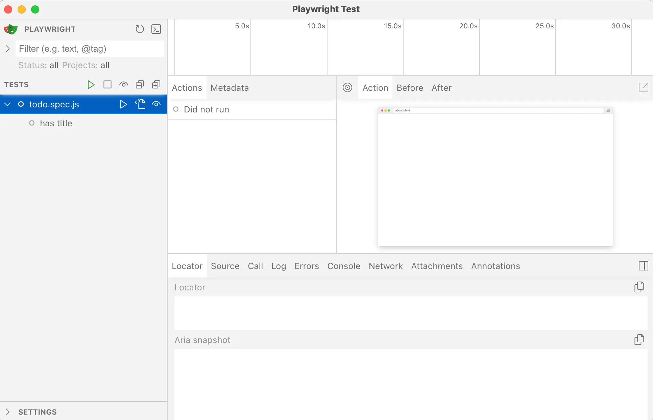This screenshot has height=420, width=653.
Task: Open the Status: all filter
Action: click(38, 65)
